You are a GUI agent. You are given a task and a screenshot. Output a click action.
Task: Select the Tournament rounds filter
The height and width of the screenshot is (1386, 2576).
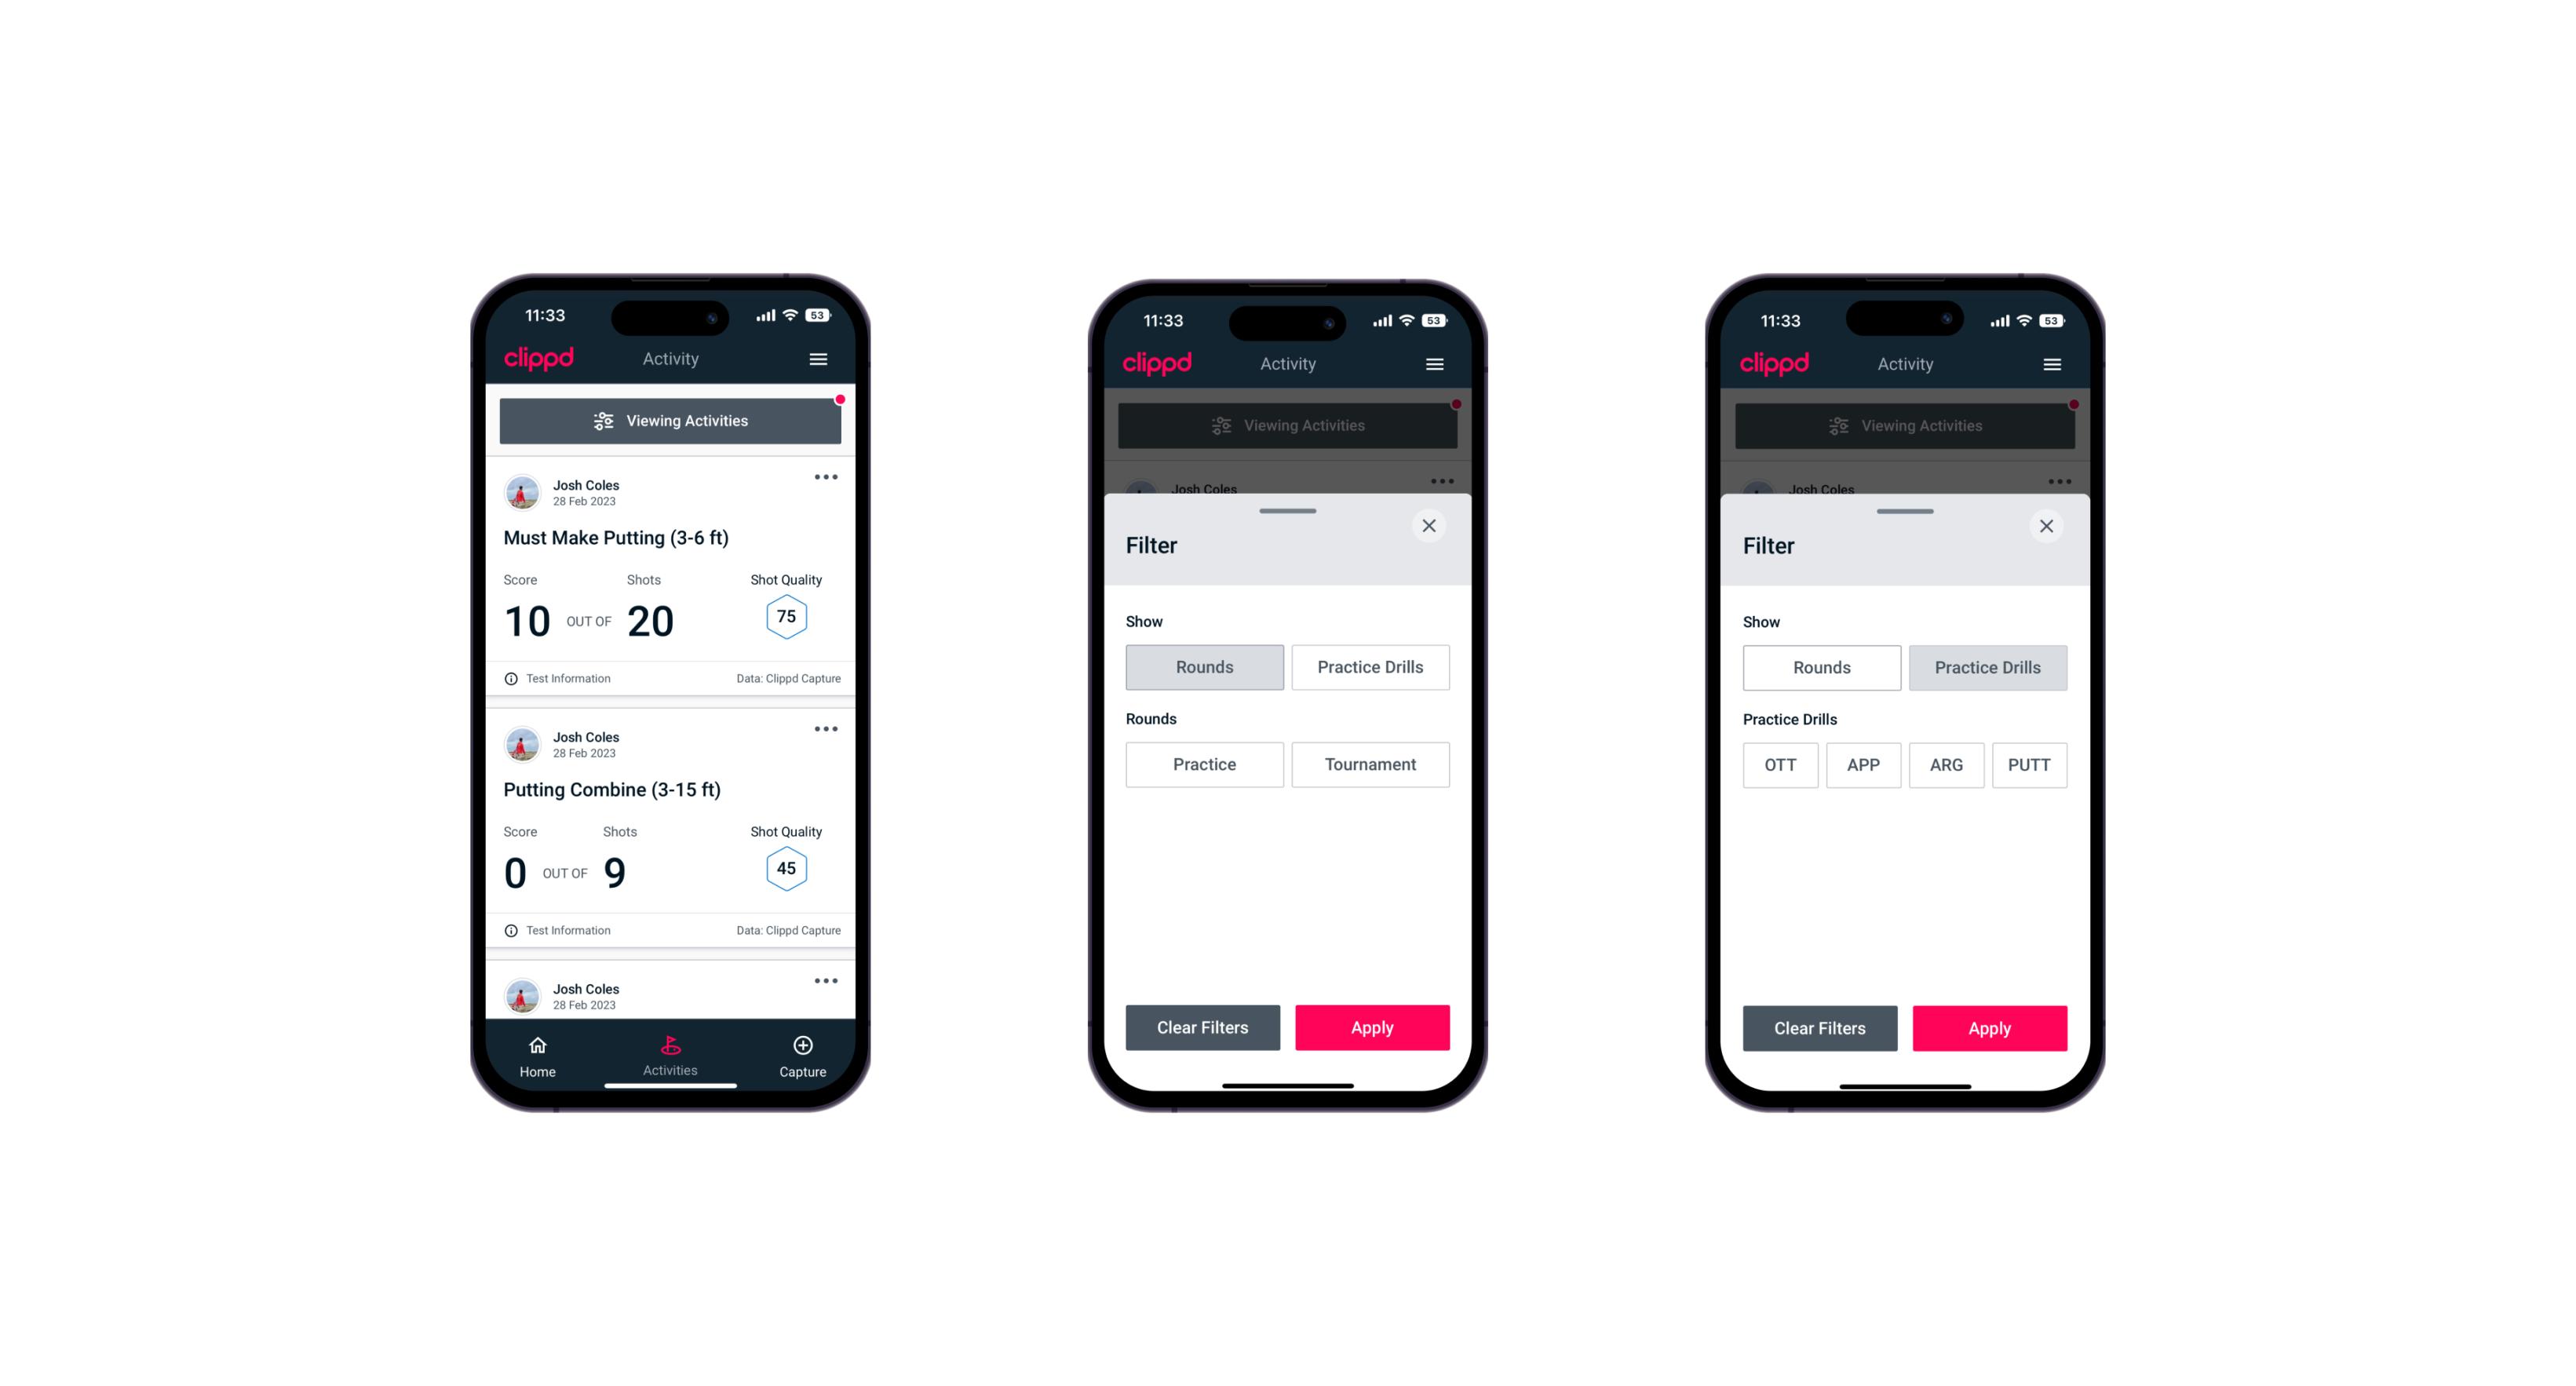point(1369,763)
